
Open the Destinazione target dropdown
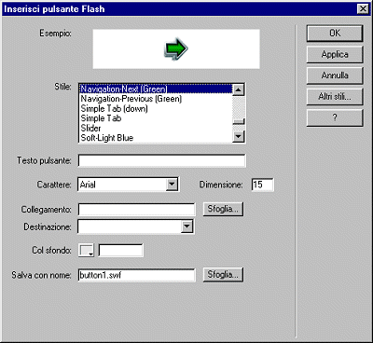(186, 226)
